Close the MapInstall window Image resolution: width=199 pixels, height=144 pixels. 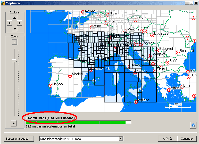coord(196,3)
